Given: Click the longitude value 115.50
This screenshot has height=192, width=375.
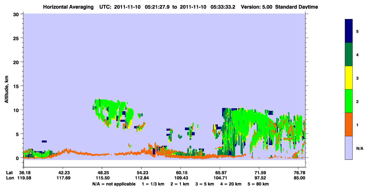Looking at the screenshot, I should (x=102, y=178).
